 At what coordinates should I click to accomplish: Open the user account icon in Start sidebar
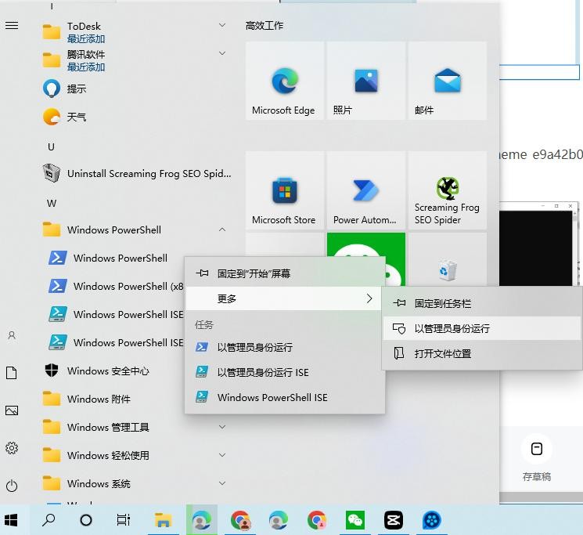(12, 335)
